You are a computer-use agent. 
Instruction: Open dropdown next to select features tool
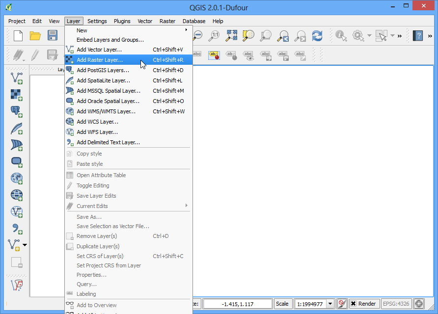click(x=392, y=36)
